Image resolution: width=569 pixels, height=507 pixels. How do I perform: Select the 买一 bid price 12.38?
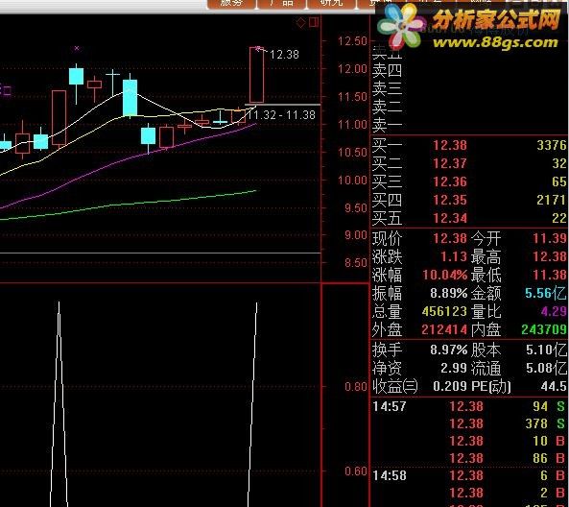[450, 145]
